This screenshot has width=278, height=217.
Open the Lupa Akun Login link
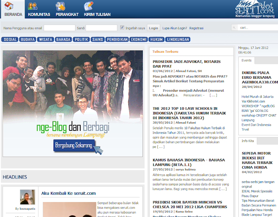tap(175, 28)
